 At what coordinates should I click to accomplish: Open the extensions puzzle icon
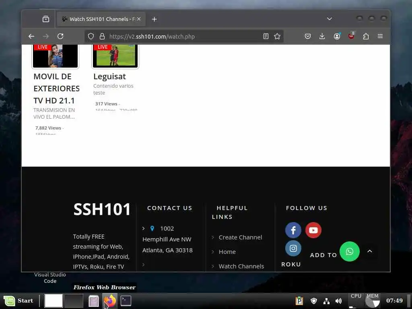point(366,36)
